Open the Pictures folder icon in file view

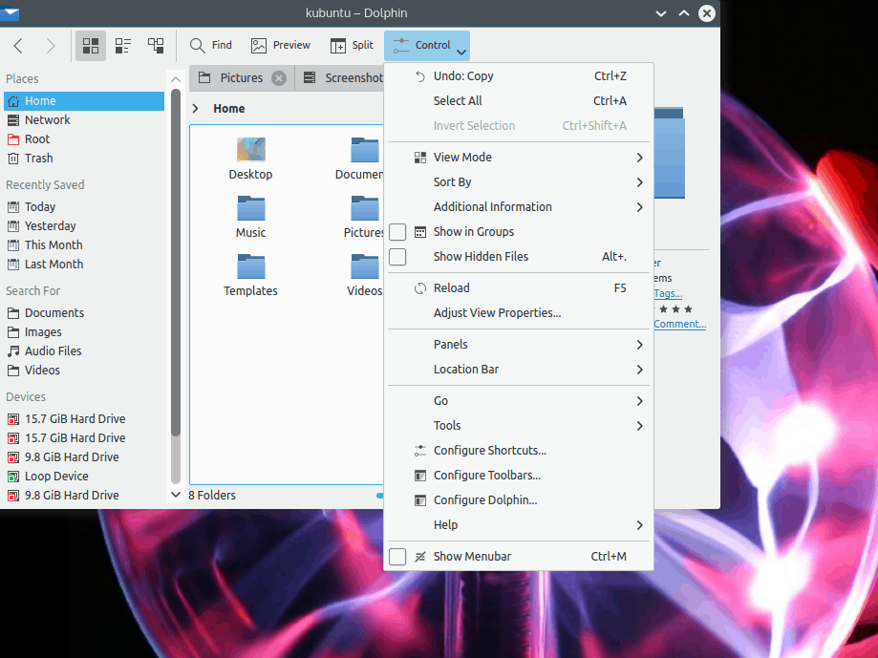click(365, 208)
